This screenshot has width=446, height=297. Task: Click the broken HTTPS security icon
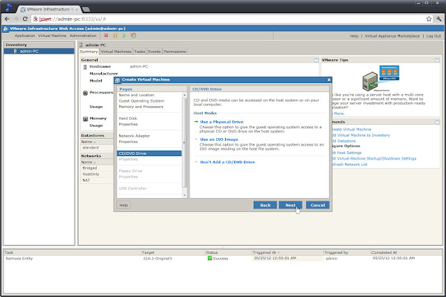[36, 19]
